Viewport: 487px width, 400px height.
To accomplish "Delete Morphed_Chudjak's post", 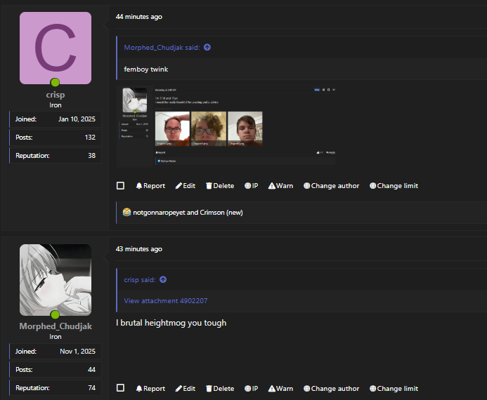I will (220, 389).
